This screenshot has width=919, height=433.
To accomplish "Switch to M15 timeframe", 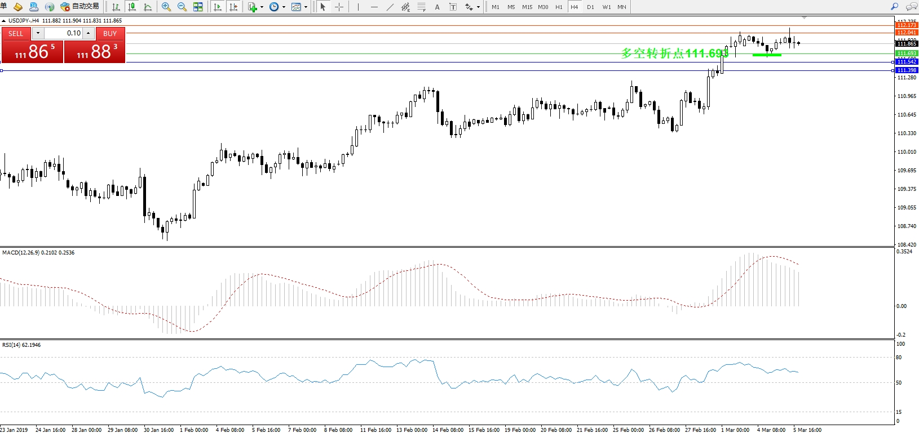I will [527, 7].
